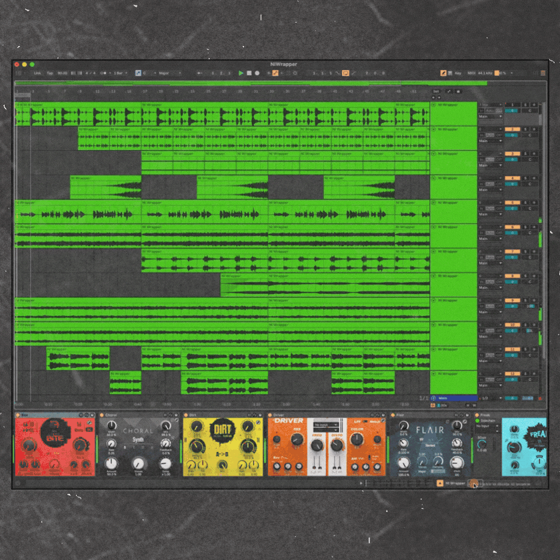Click the save preset icon on Dirt header

click(x=260, y=415)
